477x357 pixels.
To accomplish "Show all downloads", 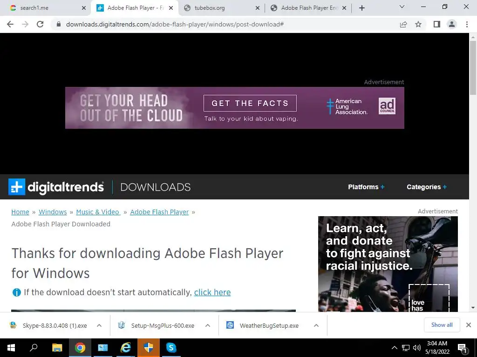I will (442, 325).
